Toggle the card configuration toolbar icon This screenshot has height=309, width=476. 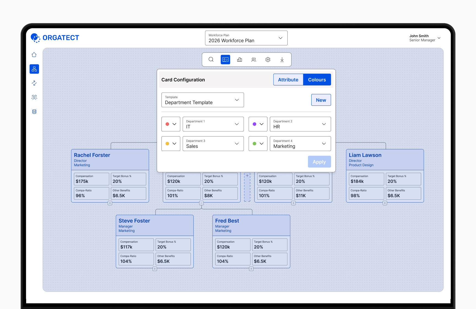point(225,59)
